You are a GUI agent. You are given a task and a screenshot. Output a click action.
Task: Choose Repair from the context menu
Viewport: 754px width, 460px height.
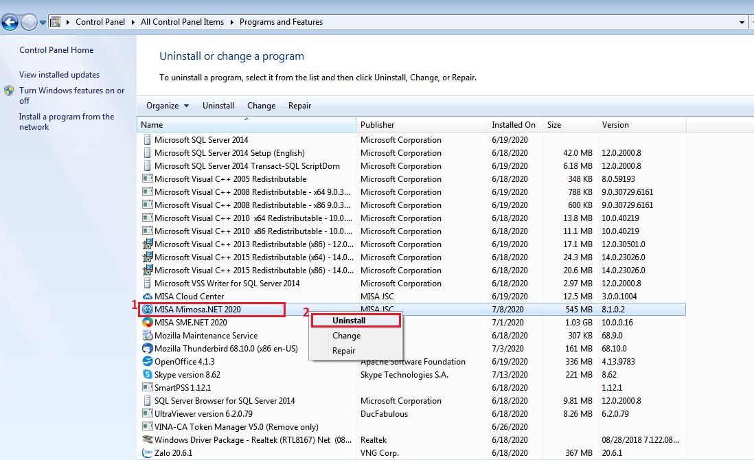point(355,350)
